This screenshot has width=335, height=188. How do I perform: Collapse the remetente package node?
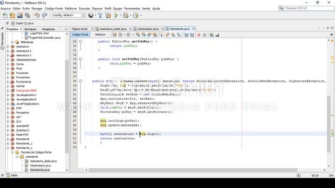(17, 157)
